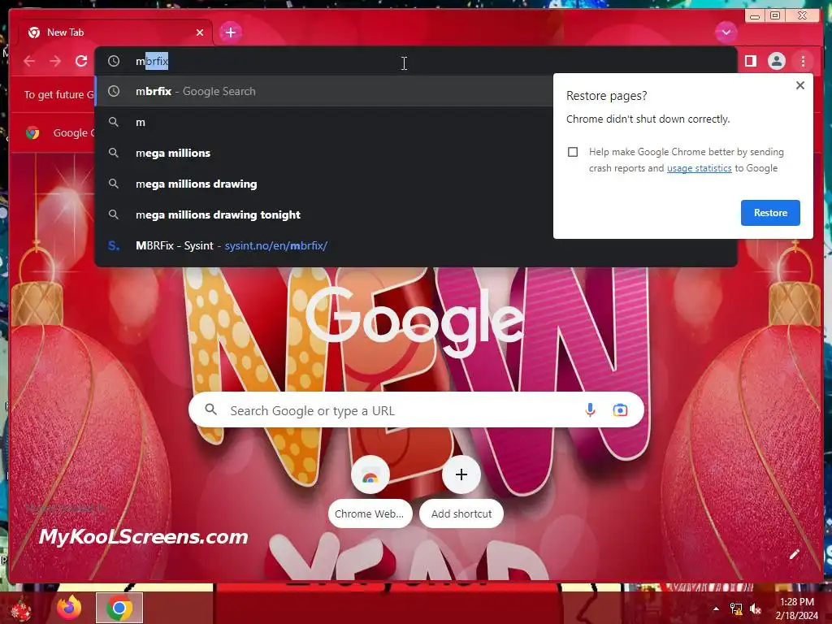The width and height of the screenshot is (832, 624).
Task: Dismiss the Restore pages popup
Action: (800, 85)
